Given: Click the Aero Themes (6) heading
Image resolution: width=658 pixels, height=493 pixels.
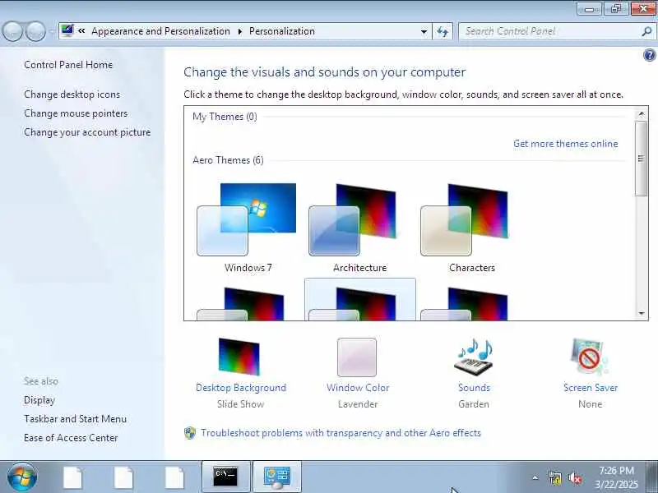Looking at the screenshot, I should point(229,160).
